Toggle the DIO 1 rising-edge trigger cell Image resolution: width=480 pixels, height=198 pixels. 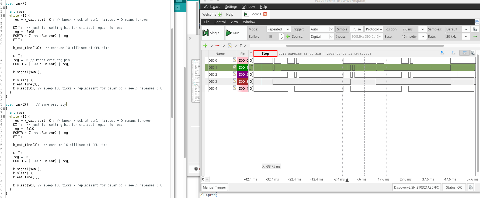[x=251, y=67]
